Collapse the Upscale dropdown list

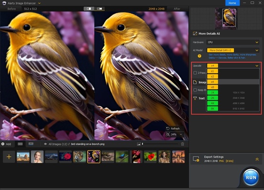[x=257, y=66]
